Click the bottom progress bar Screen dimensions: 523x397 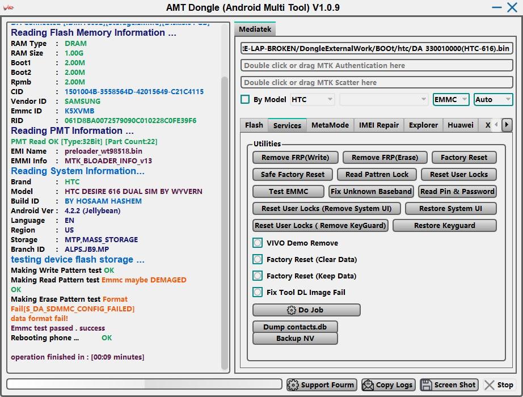144,384
